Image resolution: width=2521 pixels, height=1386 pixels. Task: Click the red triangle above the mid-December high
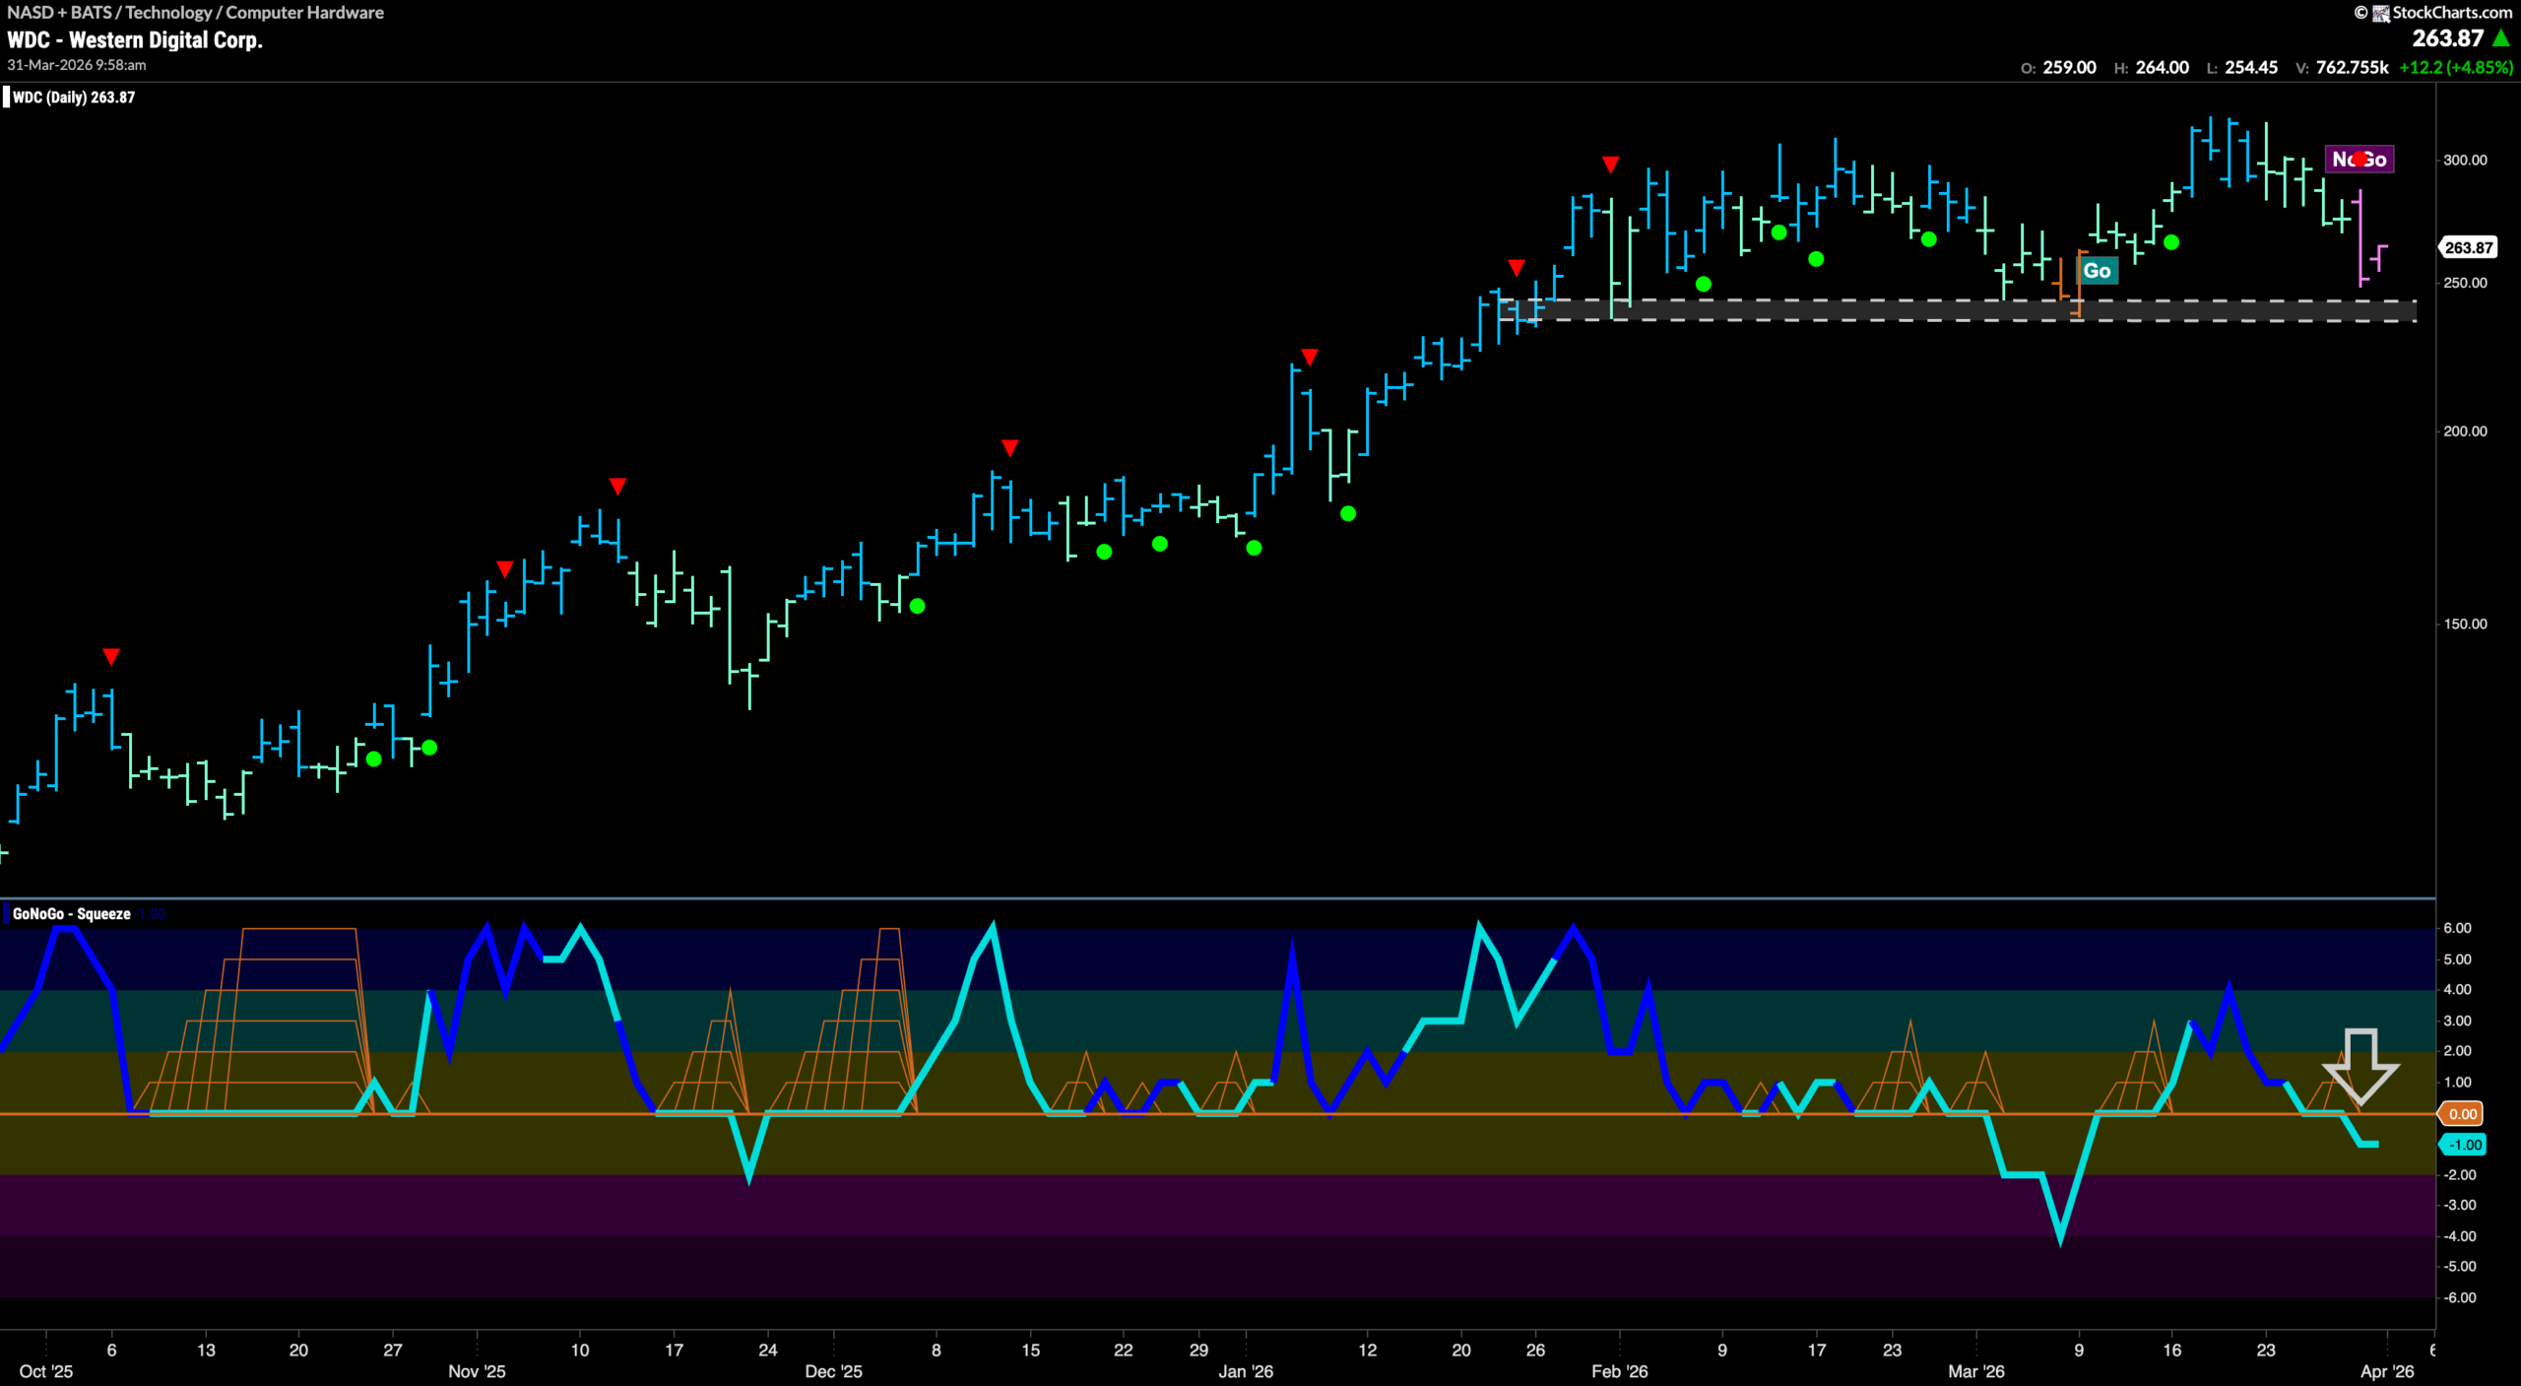click(1009, 448)
